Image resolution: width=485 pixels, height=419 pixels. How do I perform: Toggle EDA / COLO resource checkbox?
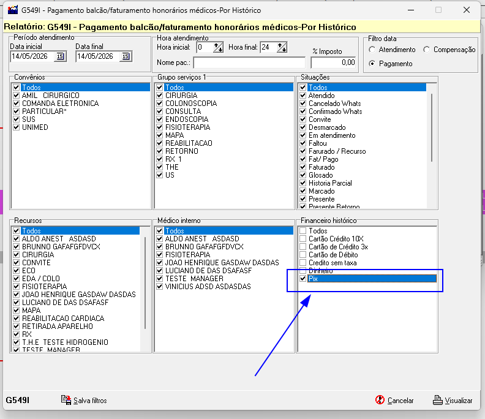tap(17, 279)
